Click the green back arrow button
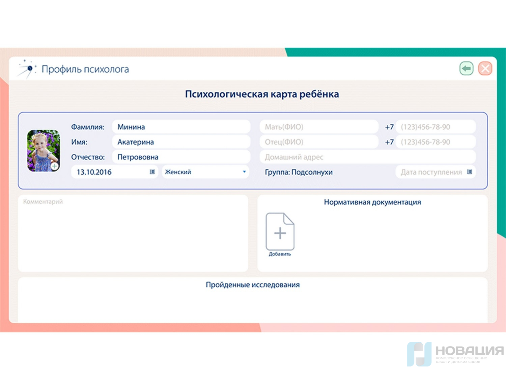 (466, 69)
